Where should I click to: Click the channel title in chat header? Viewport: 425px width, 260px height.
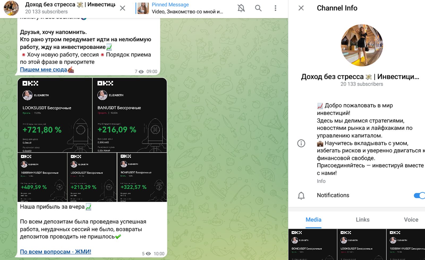point(70,5)
